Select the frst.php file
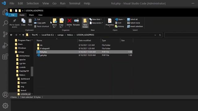 84,52
